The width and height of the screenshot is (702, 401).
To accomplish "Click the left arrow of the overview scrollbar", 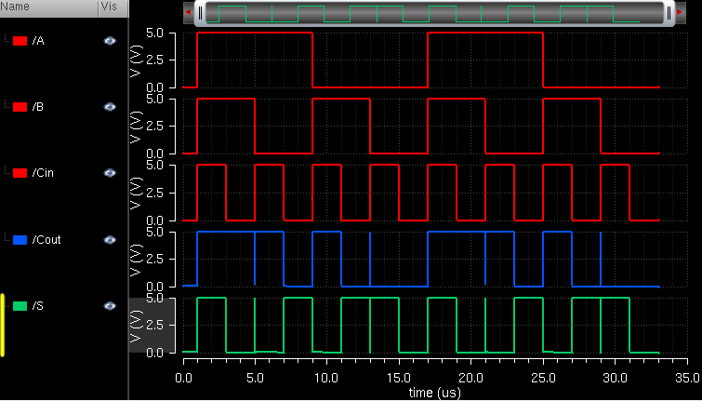I will [x=190, y=13].
